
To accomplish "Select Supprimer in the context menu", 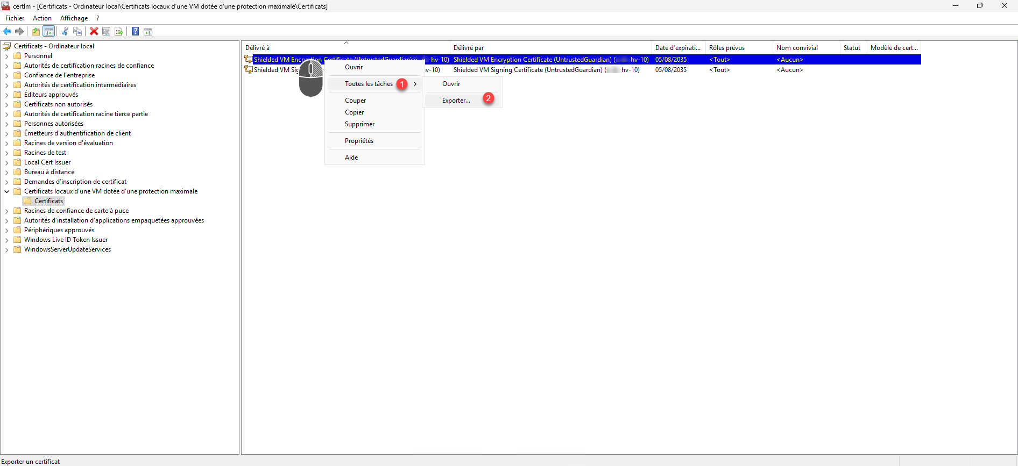I will click(359, 124).
